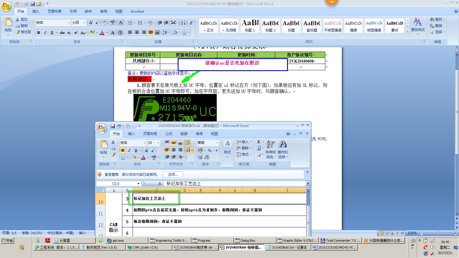The height and width of the screenshot is (258, 459).
Task: Click superscript icon in Word ribbon
Action: (76, 33)
